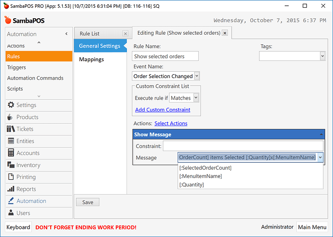Close the Editing Rule tab

tap(225, 33)
